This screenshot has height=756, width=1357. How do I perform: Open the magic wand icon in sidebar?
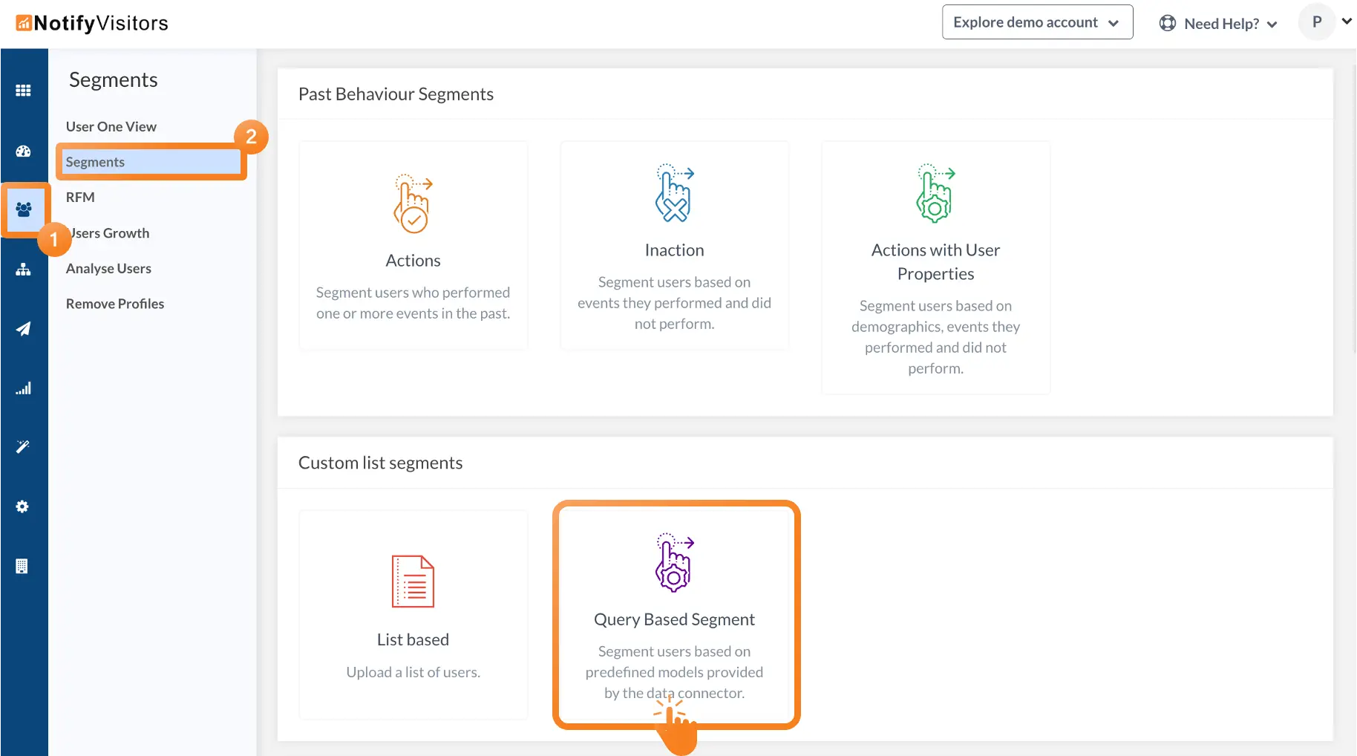[x=23, y=447]
